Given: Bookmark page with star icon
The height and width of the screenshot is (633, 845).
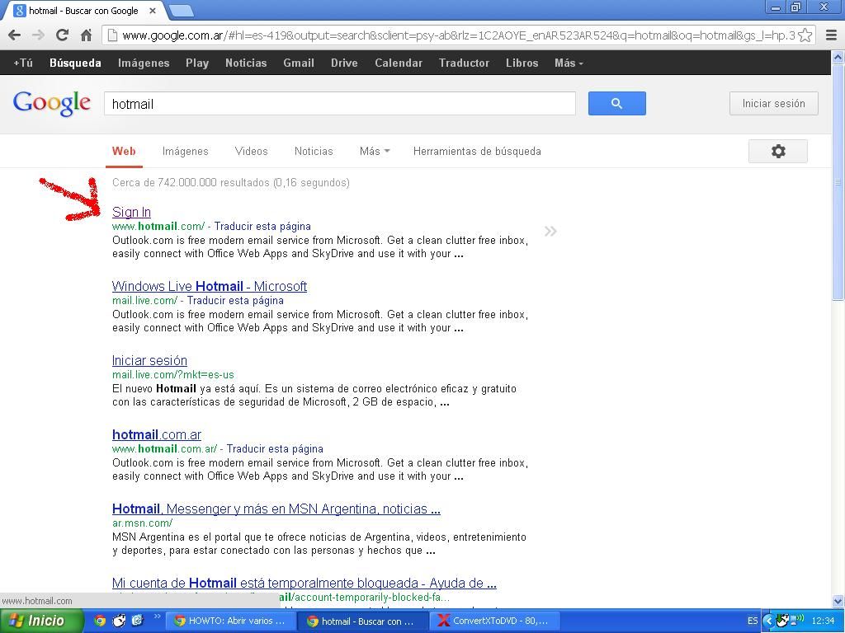Looking at the screenshot, I should coord(805,35).
